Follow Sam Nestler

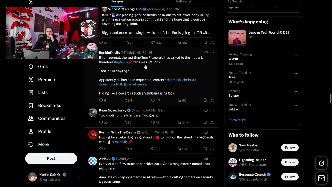click(x=290, y=148)
